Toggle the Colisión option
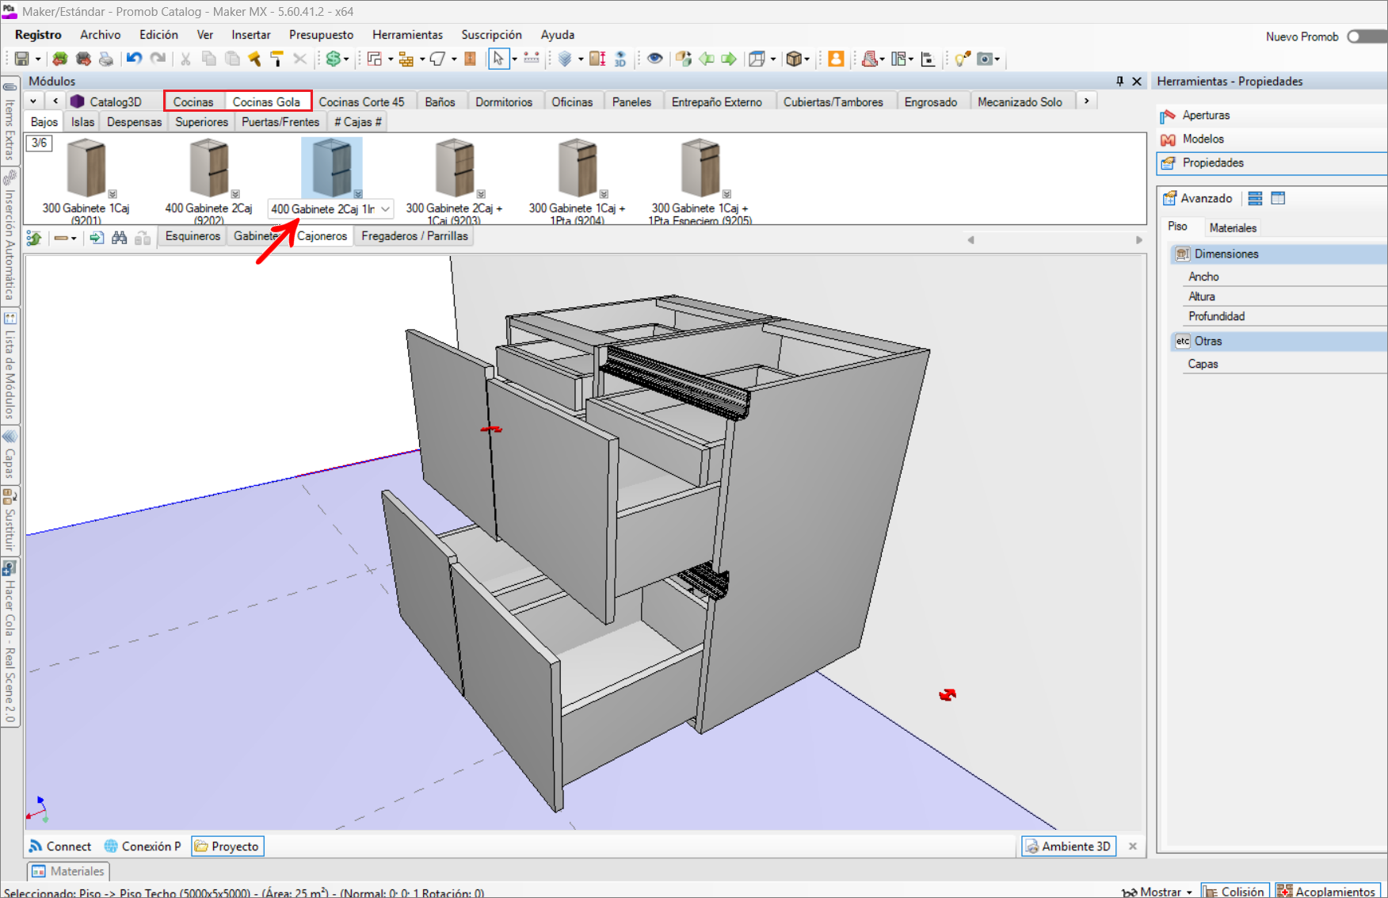Screen dimensions: 1388x898 pos(1235,891)
